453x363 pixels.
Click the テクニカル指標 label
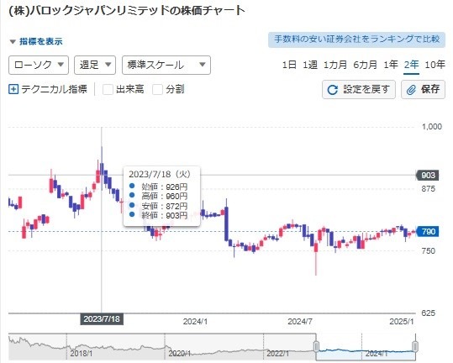point(54,89)
